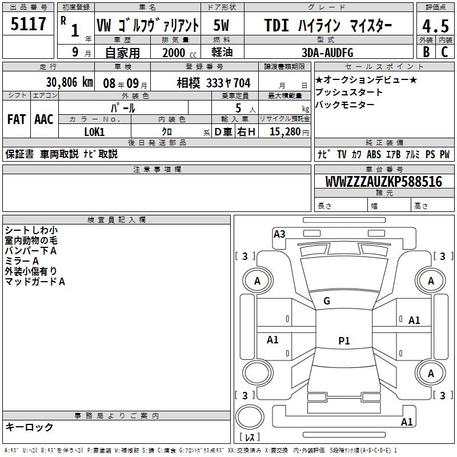Click the registration number 相模 333ヤ704

(x=213, y=83)
